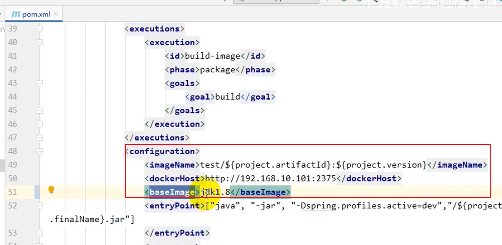Collapse the execution block at line 40

click(x=40, y=42)
